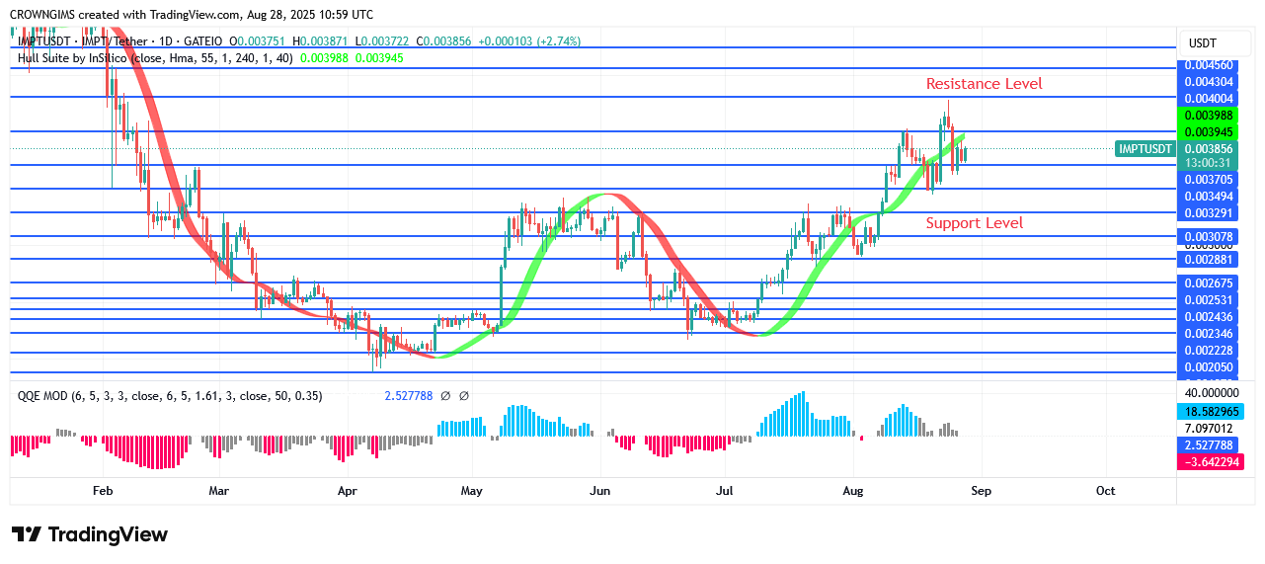Select the IMPTUSDT · IMPT/Tether · 1D · GATEIO title
Screen dimensions: 1265x564
(x=120, y=41)
